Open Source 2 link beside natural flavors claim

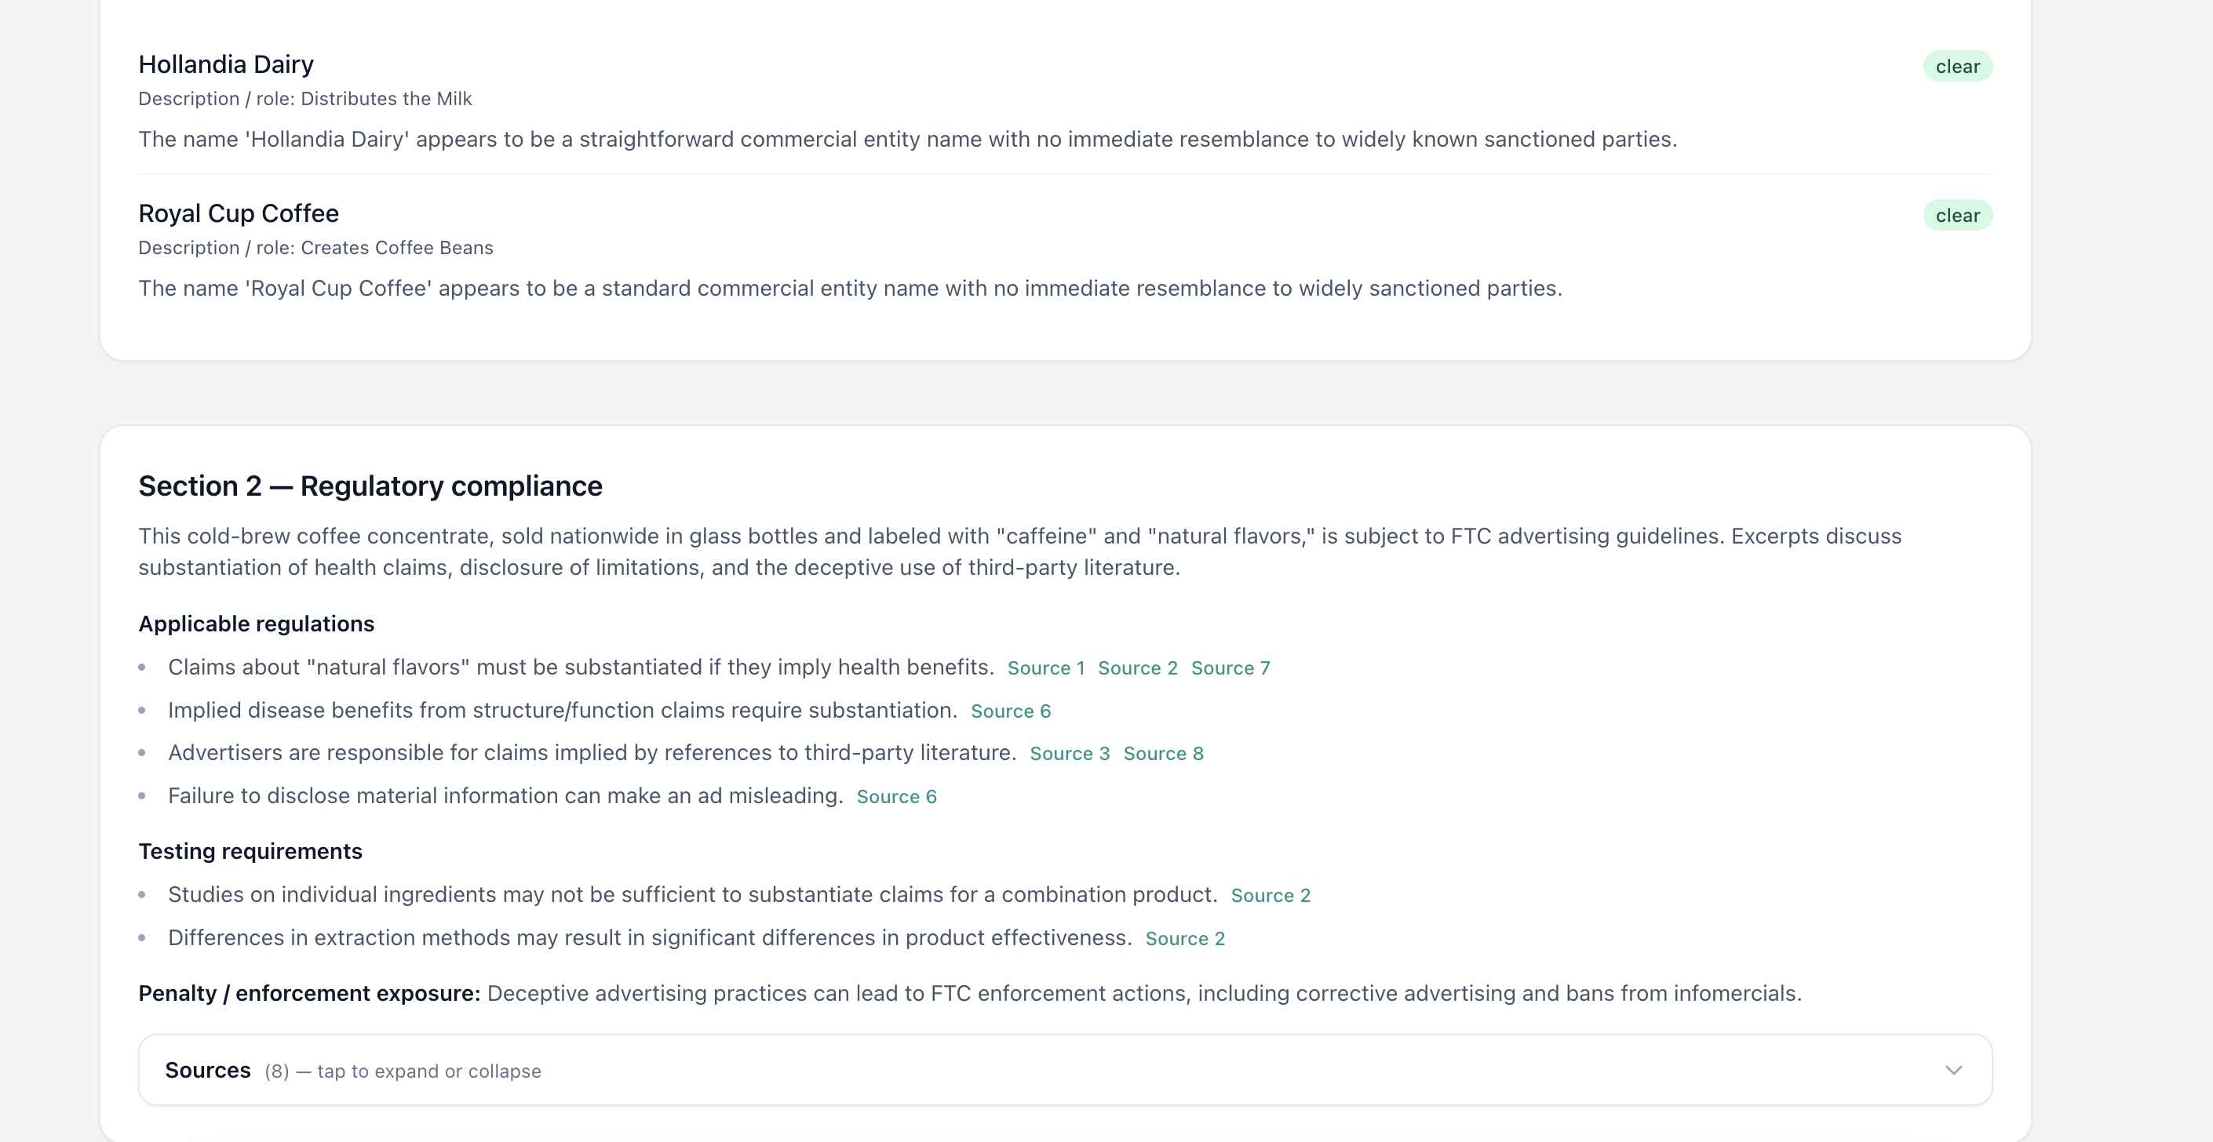[1137, 668]
